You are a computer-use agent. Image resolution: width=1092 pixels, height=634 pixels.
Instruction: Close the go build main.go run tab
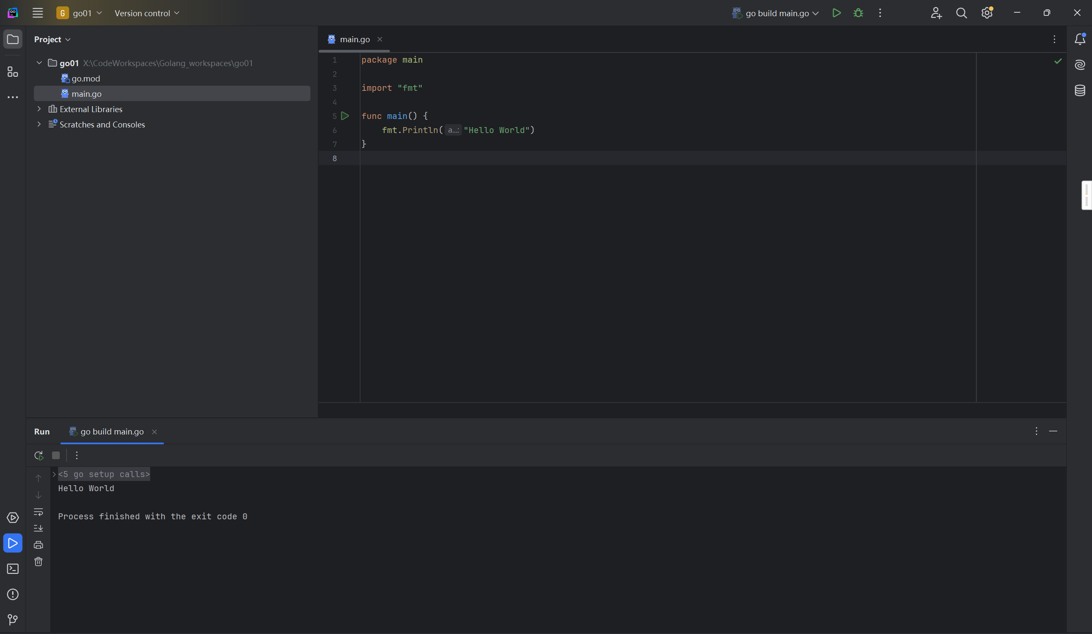pos(154,432)
